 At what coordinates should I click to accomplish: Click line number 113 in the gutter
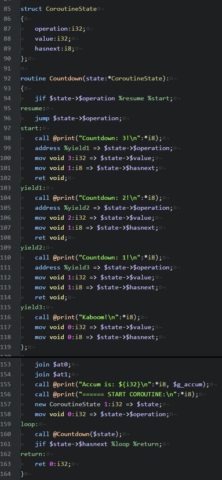(5, 287)
